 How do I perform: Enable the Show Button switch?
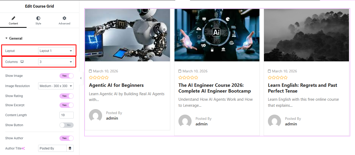click(67, 125)
